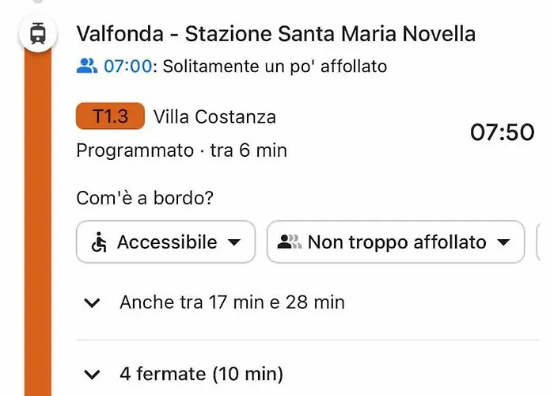Tap Programmato tra 6 min status text
The width and height of the screenshot is (554, 396).
point(181,150)
